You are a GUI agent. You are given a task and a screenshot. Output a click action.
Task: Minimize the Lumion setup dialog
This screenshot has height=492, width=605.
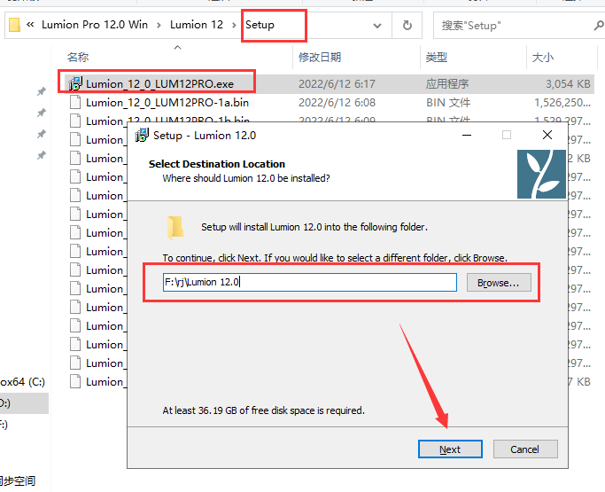pyautogui.click(x=466, y=136)
